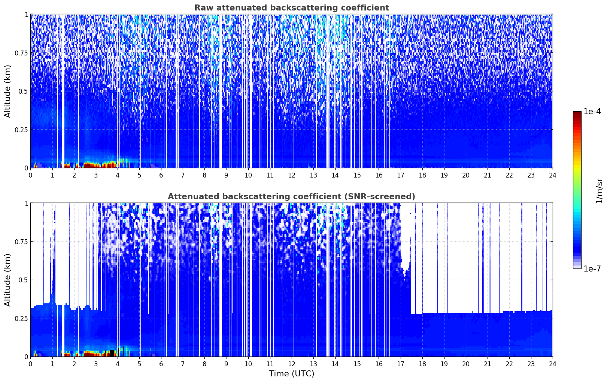Click the white data gap before 7 UTC in top plot
Image resolution: width=607 pixels, height=382 pixels.
pyautogui.click(x=177, y=90)
